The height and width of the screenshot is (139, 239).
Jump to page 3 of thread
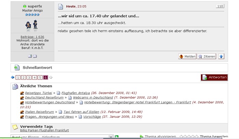(x=29, y=78)
